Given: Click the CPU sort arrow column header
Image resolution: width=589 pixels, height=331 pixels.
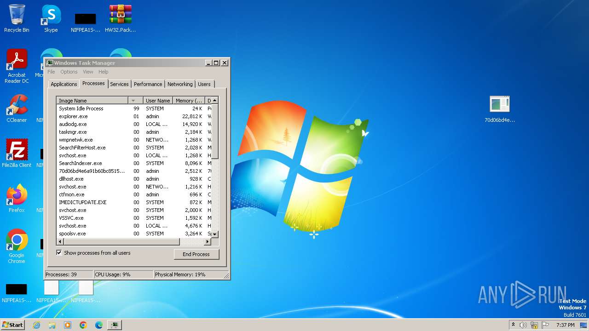Looking at the screenshot, I should pyautogui.click(x=136, y=100).
